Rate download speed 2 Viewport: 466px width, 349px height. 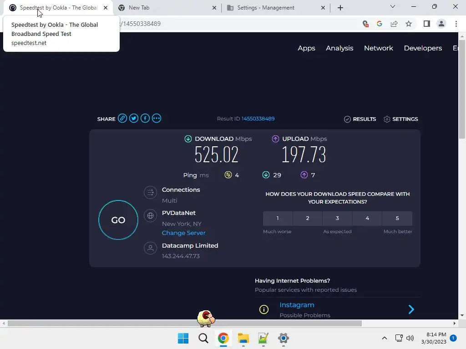[308, 218]
